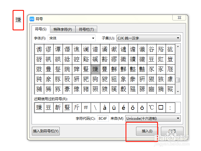
Task: Select the 豐 symbol in the grid
Action: 105,69
